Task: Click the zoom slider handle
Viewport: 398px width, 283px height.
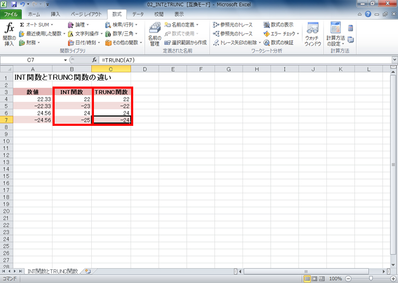Action: tap(371, 279)
